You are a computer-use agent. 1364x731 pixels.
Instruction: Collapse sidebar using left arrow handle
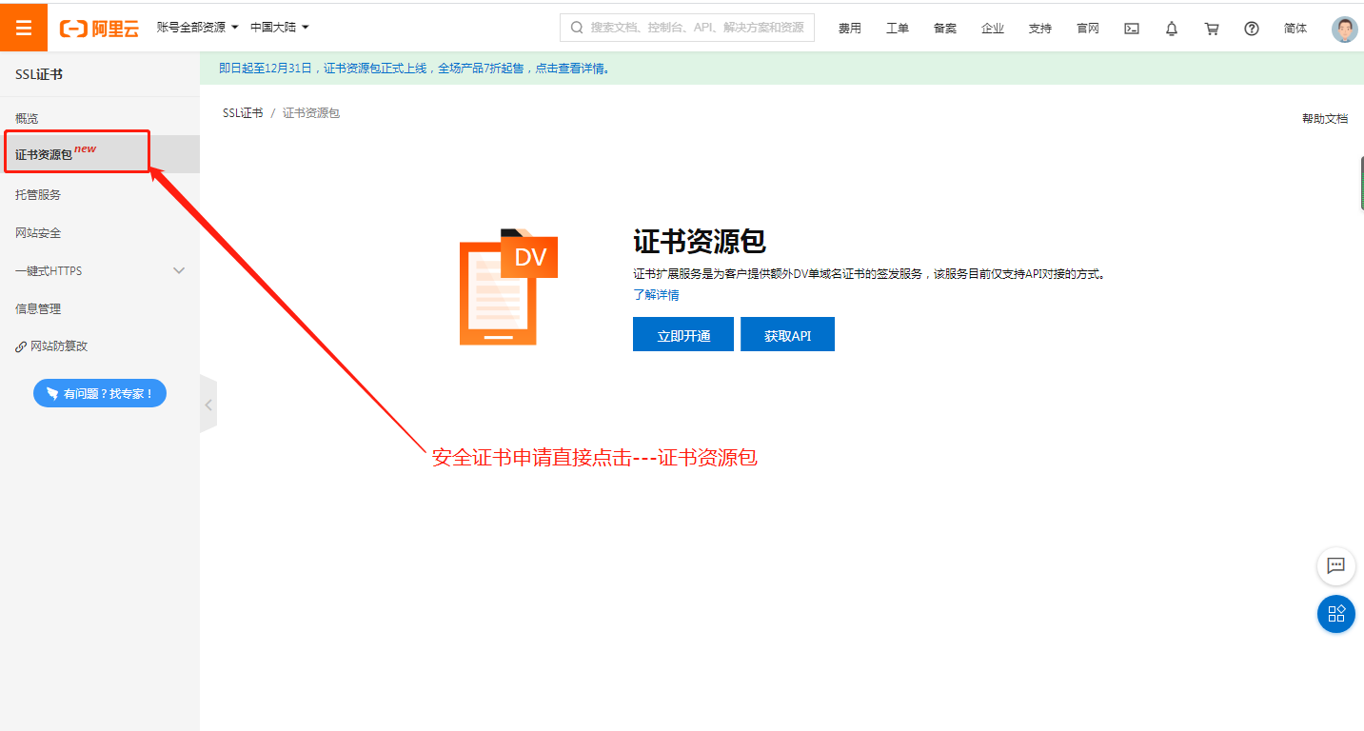click(x=208, y=405)
